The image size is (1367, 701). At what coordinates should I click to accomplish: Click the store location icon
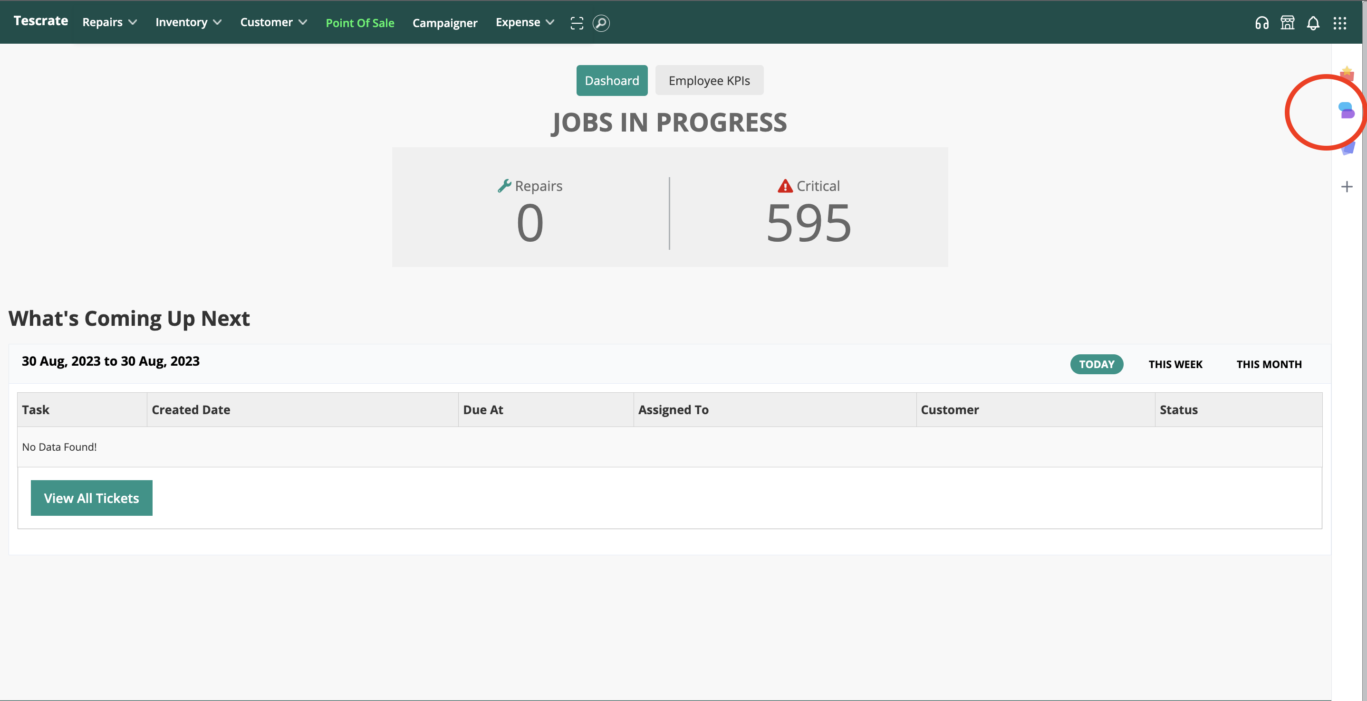tap(1288, 23)
